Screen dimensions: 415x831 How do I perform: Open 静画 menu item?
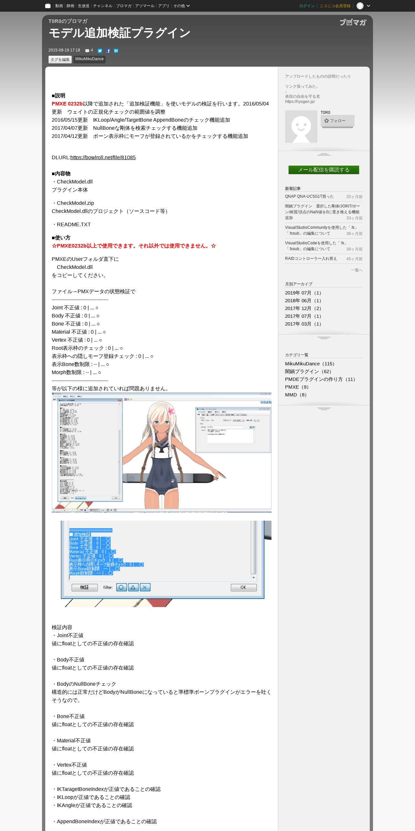tap(70, 6)
